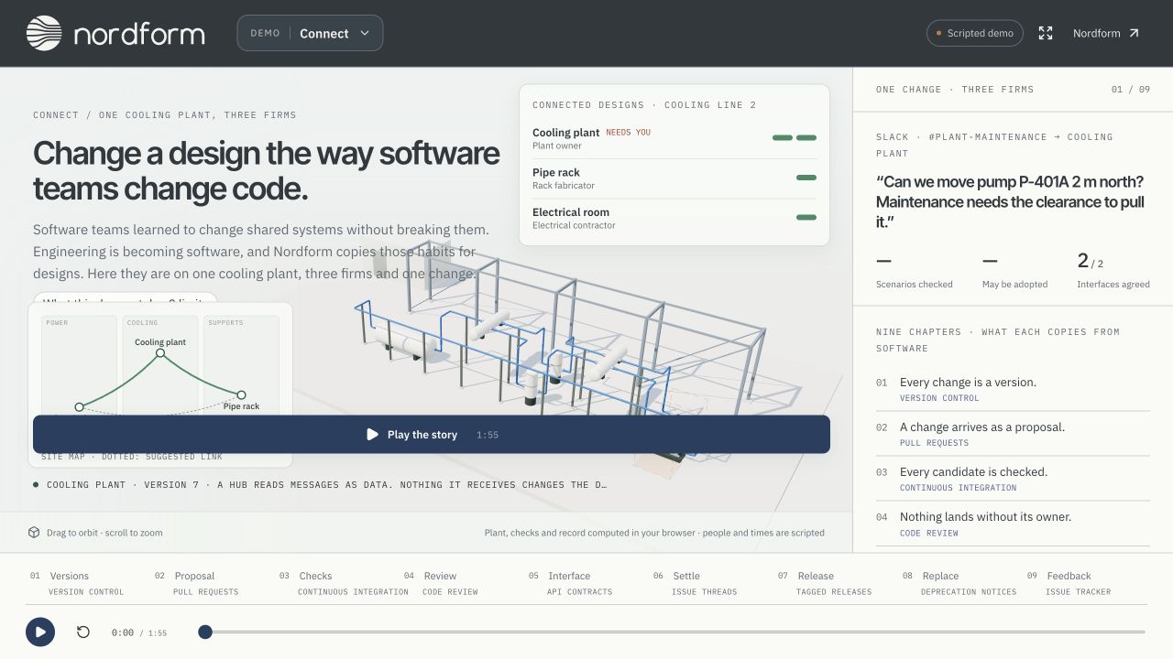Select the Cooling plant design row
The width and height of the screenshot is (1173, 659).
pos(674,138)
